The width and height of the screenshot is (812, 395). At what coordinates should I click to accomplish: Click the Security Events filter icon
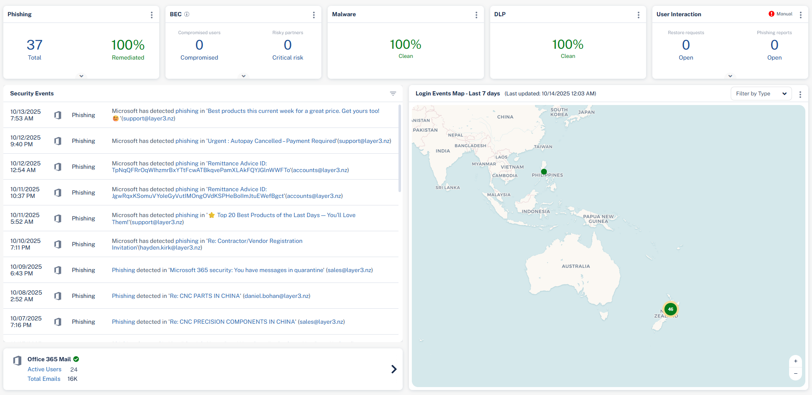point(393,94)
